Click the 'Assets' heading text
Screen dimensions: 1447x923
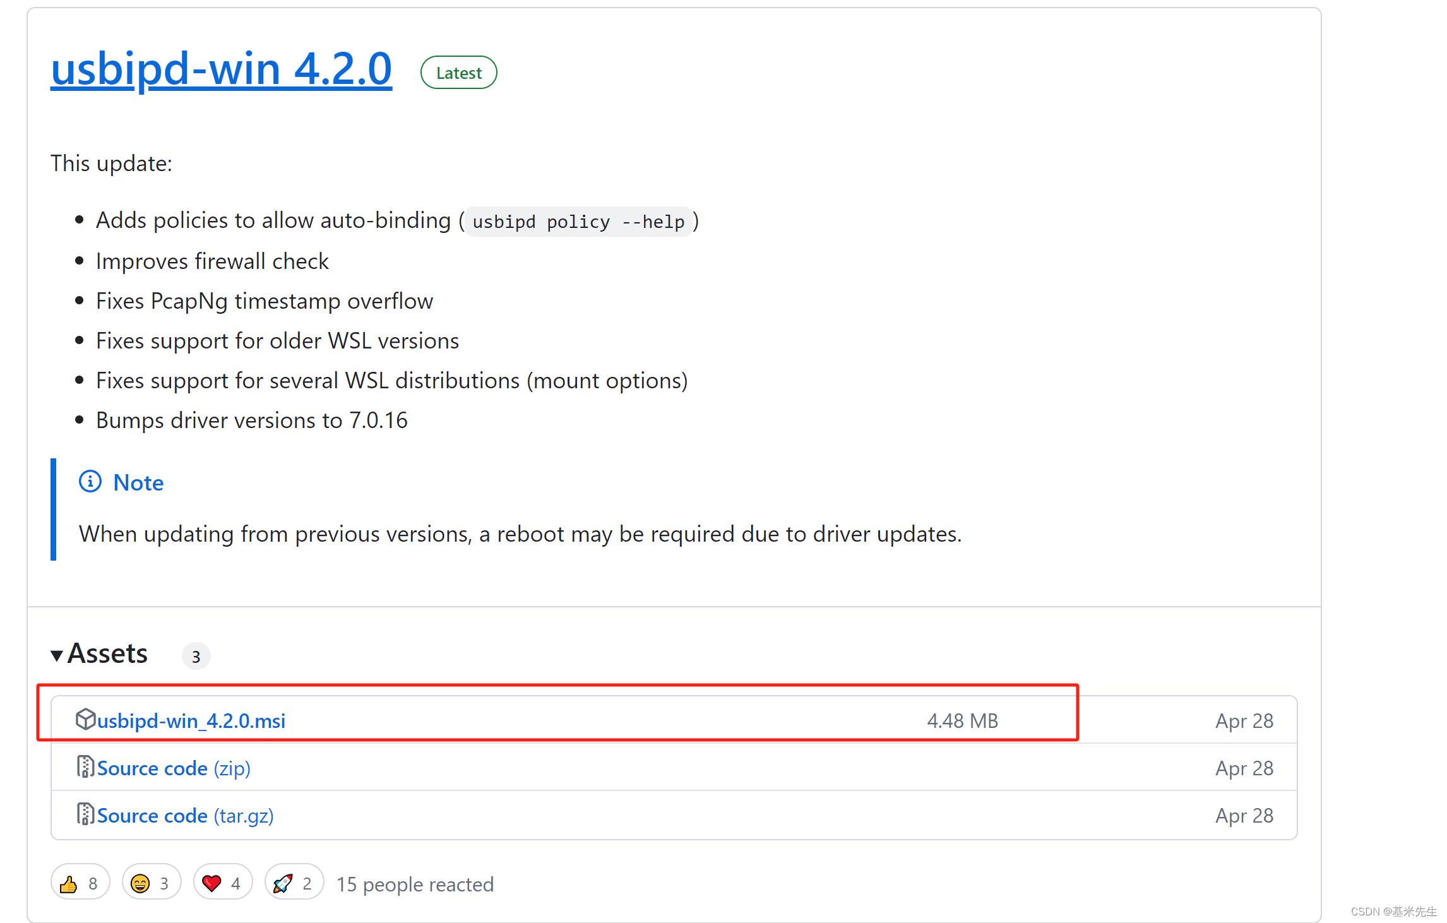coord(107,653)
